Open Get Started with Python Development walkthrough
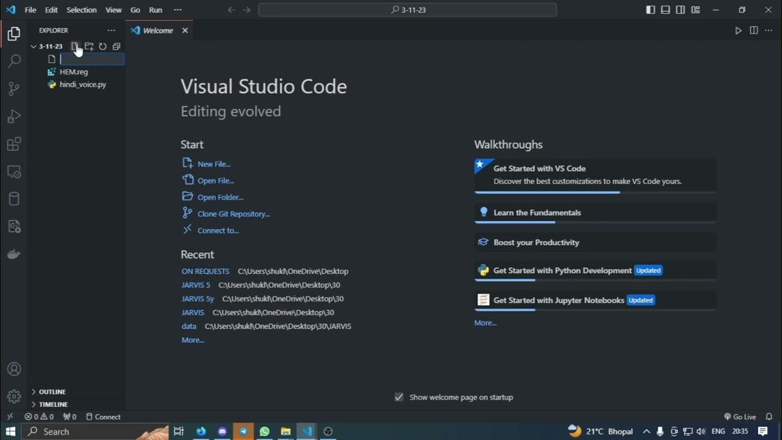The height and width of the screenshot is (440, 782). coord(595,271)
